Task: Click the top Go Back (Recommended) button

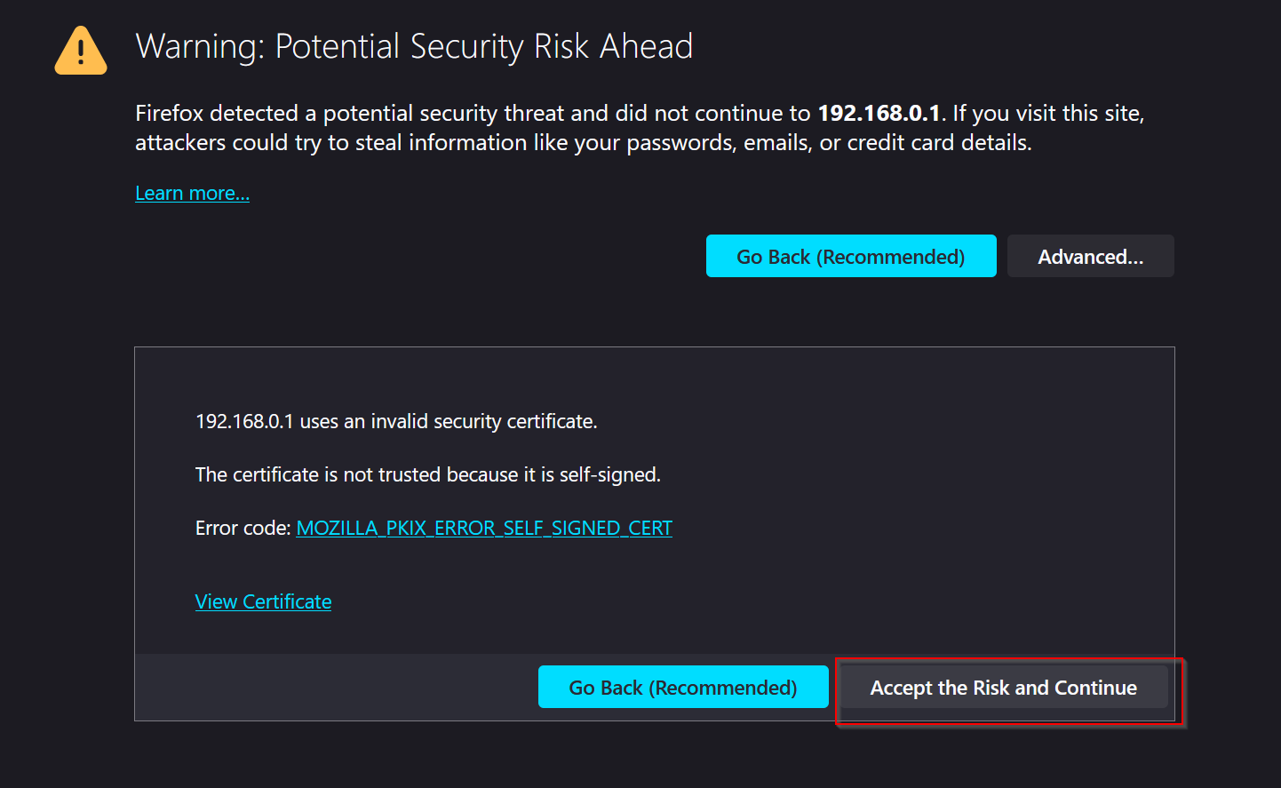Action: click(x=851, y=256)
